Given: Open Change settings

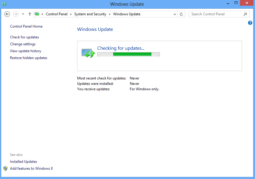Looking at the screenshot, I should [x=23, y=44].
